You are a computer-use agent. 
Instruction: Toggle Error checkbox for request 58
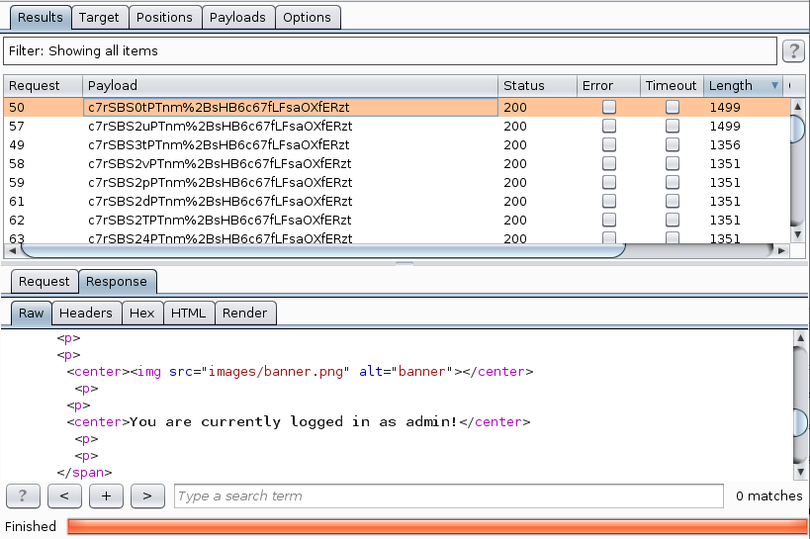click(x=609, y=163)
